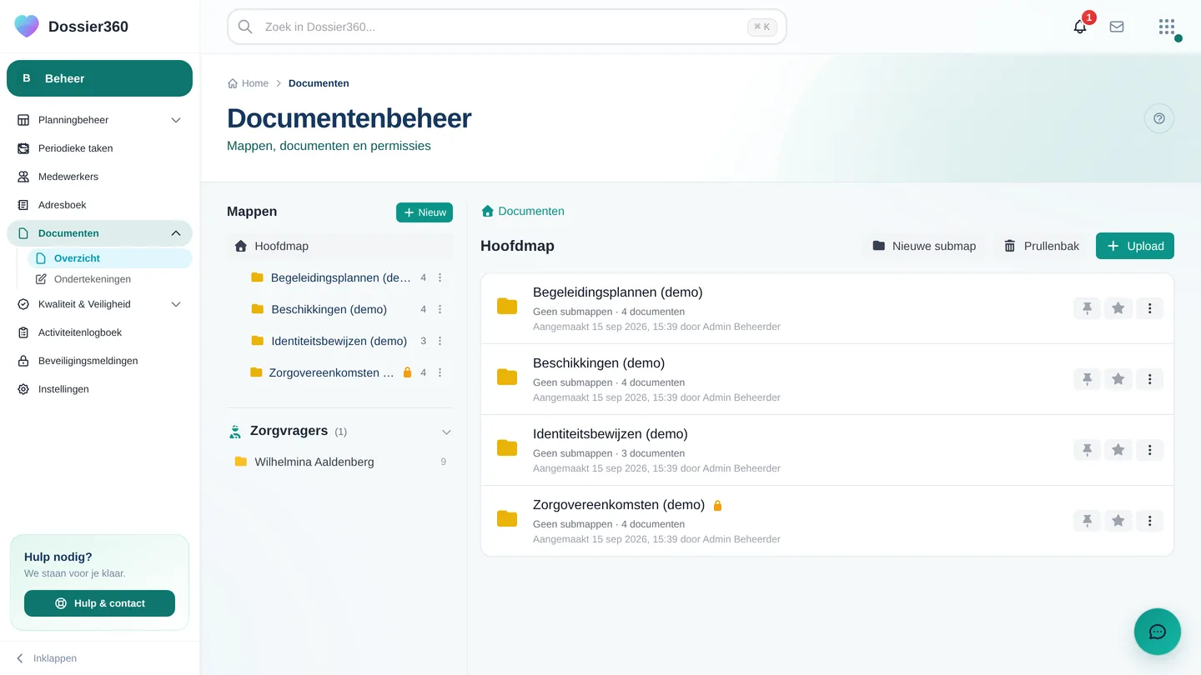Open the Activiteitenlogboek
Screen dimensions: 1201x675
[99, 332]
